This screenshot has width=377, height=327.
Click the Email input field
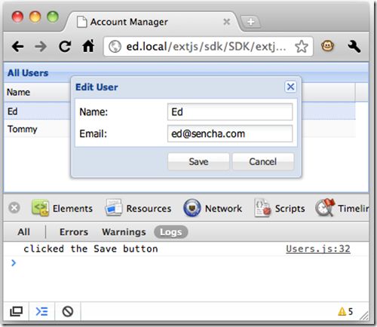click(x=230, y=133)
